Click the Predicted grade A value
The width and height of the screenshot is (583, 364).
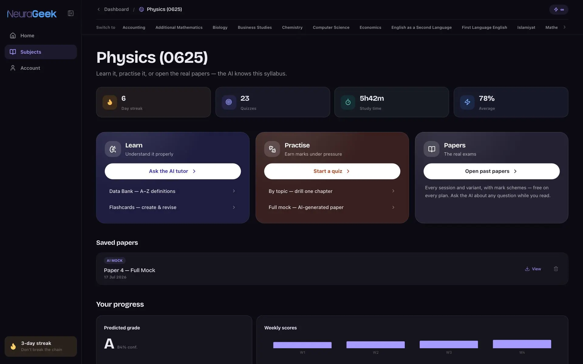[x=109, y=344]
